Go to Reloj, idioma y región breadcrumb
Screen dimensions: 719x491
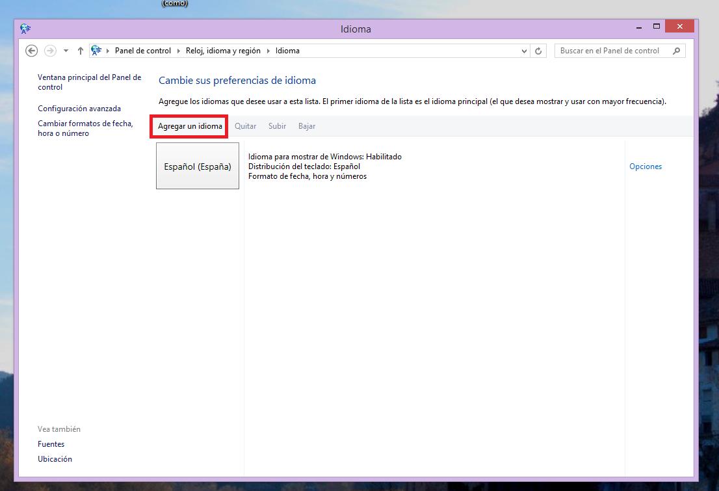click(x=222, y=51)
